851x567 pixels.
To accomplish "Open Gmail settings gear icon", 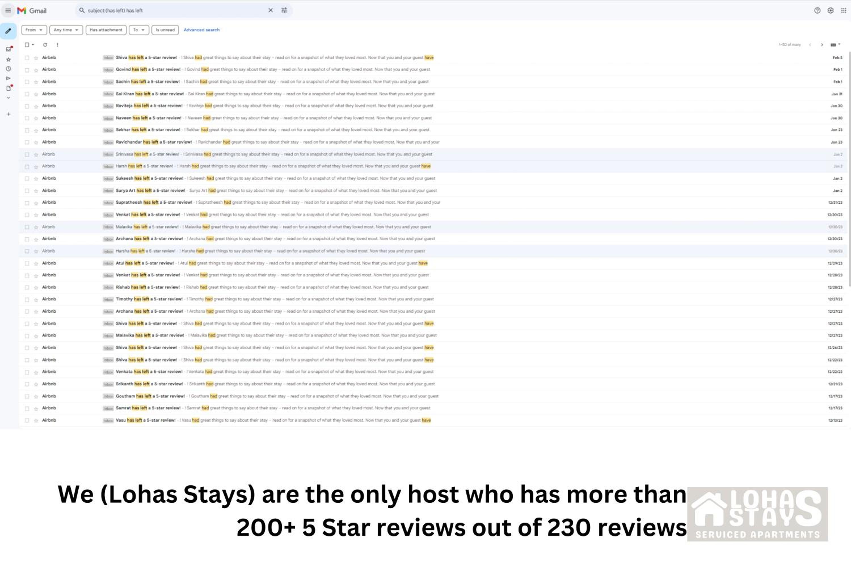I will (x=830, y=10).
